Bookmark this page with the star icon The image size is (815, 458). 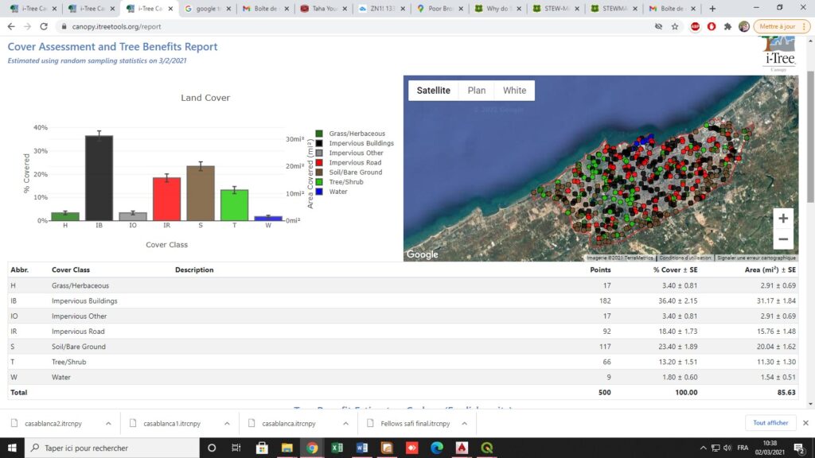(x=675, y=26)
